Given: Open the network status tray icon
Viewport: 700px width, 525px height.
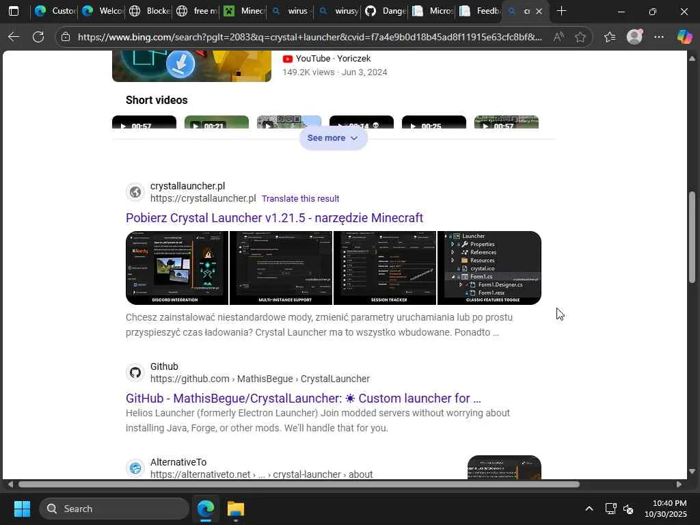Looking at the screenshot, I should coord(610,509).
